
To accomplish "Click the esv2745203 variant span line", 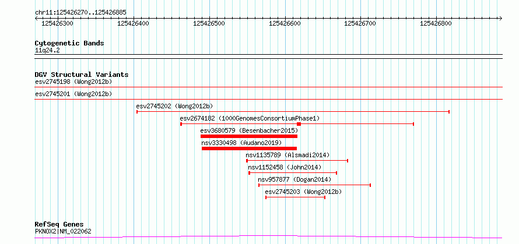I will (x=295, y=197).
